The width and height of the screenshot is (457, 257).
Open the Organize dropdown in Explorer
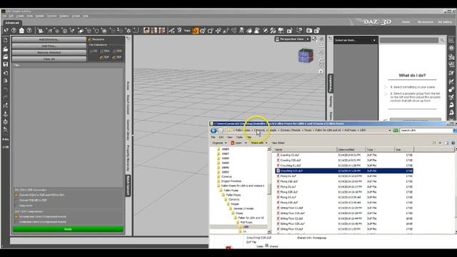219,143
